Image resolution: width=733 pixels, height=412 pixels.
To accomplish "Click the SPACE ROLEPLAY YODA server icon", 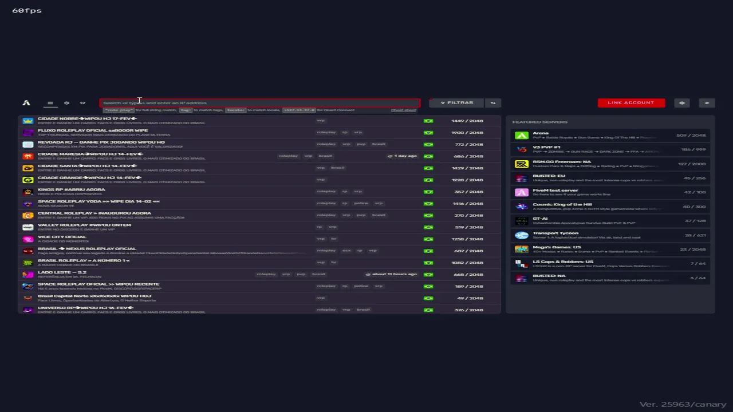I will 27,204.
